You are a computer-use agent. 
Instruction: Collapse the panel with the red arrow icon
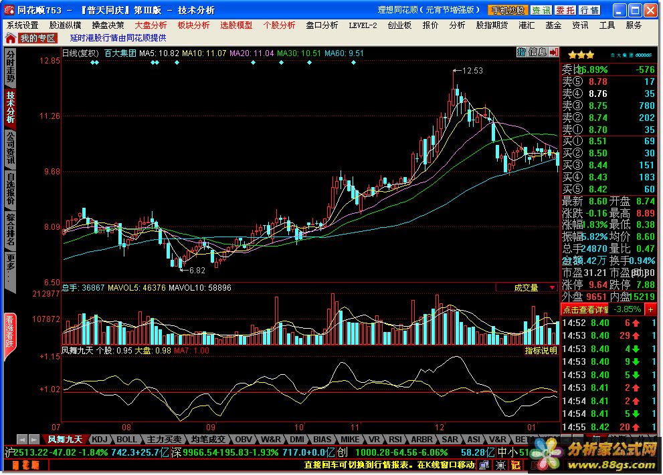[x=555, y=52]
